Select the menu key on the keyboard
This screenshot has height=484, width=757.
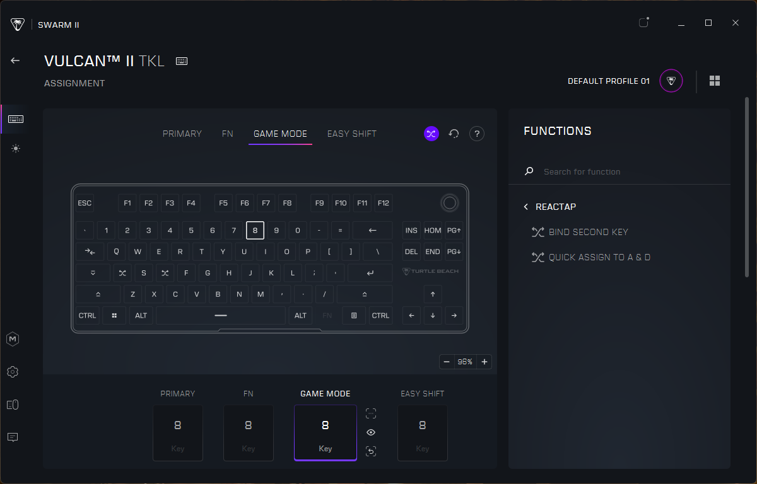pyautogui.click(x=354, y=315)
